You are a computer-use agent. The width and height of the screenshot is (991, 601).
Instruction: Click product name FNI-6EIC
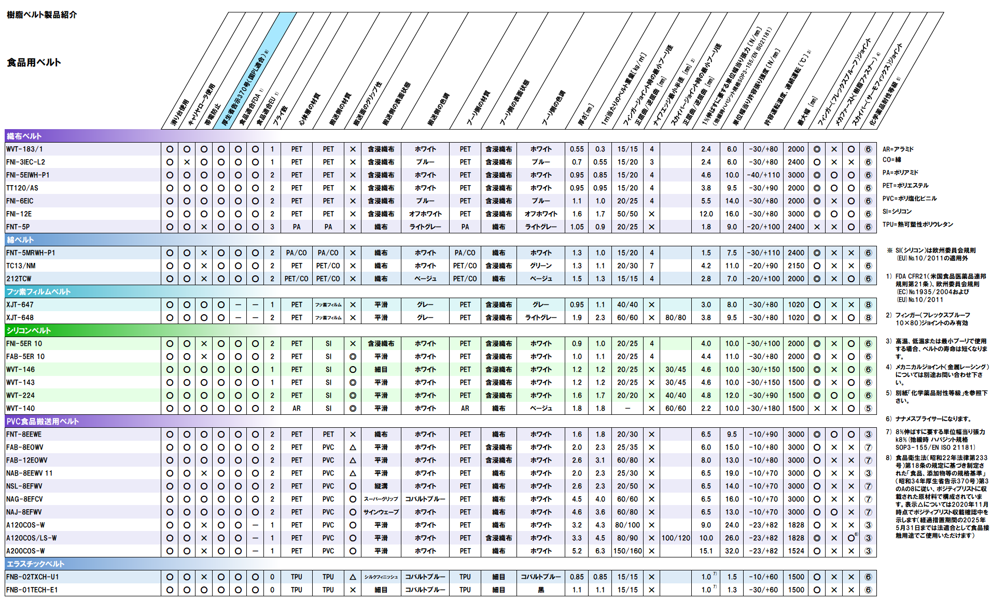click(20, 201)
